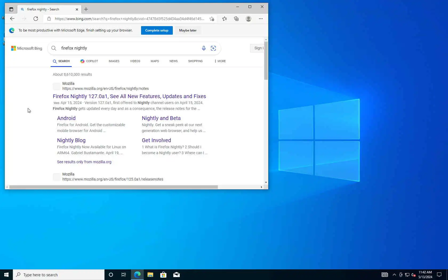The width and height of the screenshot is (448, 280).
Task: Reload the page with the refresh icon
Action: pyautogui.click(x=36, y=19)
